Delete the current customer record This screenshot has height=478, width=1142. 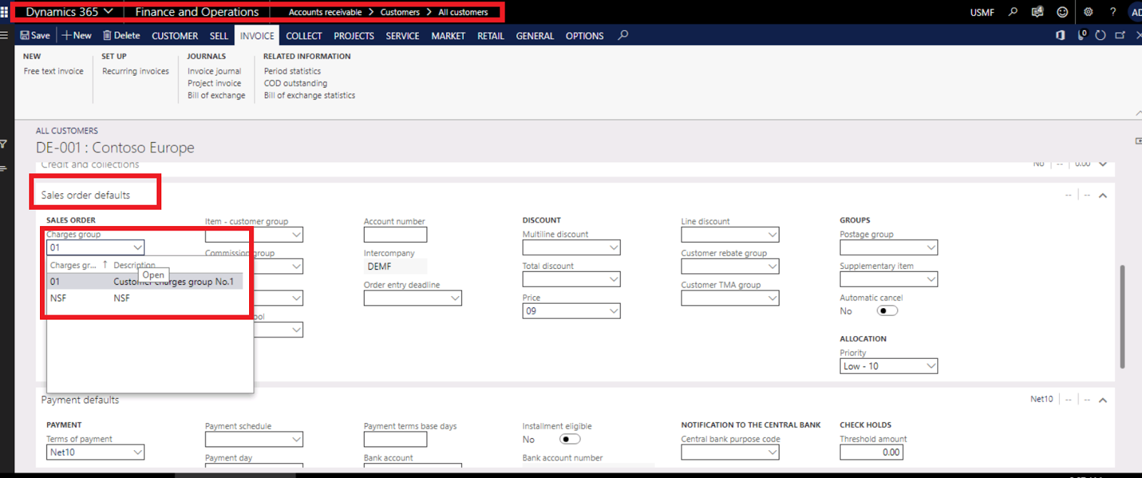coord(121,35)
